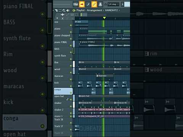Click the music note icon on open hat track
183x137 pixels.
coord(67,99)
